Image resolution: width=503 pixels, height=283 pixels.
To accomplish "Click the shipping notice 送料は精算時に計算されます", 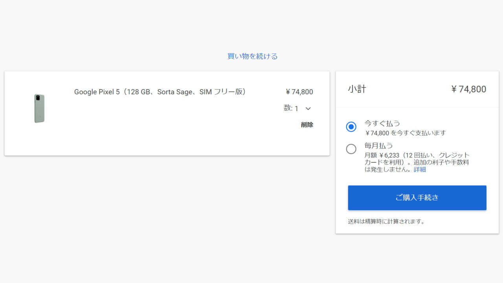I will pyautogui.click(x=386, y=221).
